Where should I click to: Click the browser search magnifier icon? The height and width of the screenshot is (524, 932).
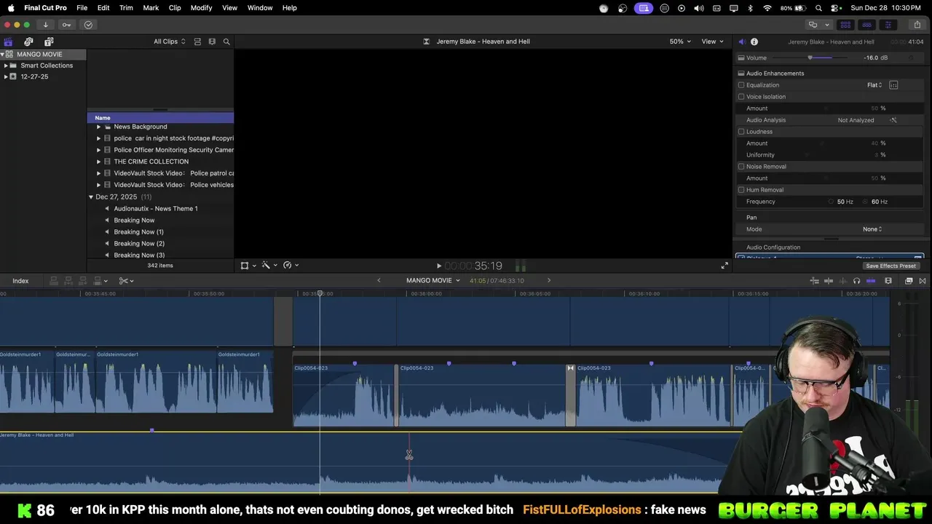(226, 41)
